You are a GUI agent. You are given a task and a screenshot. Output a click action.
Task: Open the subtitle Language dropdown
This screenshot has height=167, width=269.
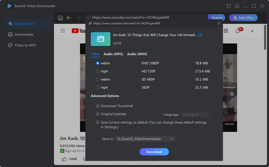pos(195,114)
